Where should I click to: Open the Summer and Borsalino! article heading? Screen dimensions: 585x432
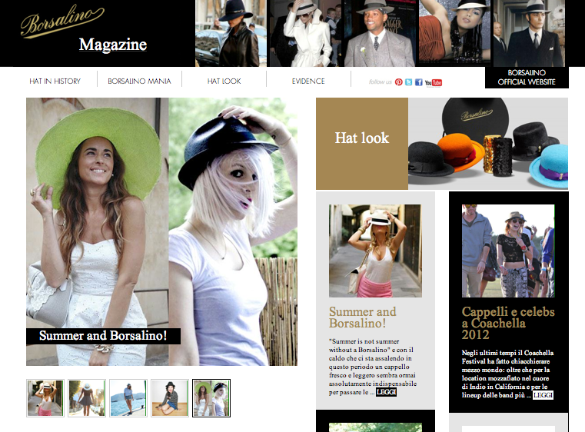tap(362, 317)
